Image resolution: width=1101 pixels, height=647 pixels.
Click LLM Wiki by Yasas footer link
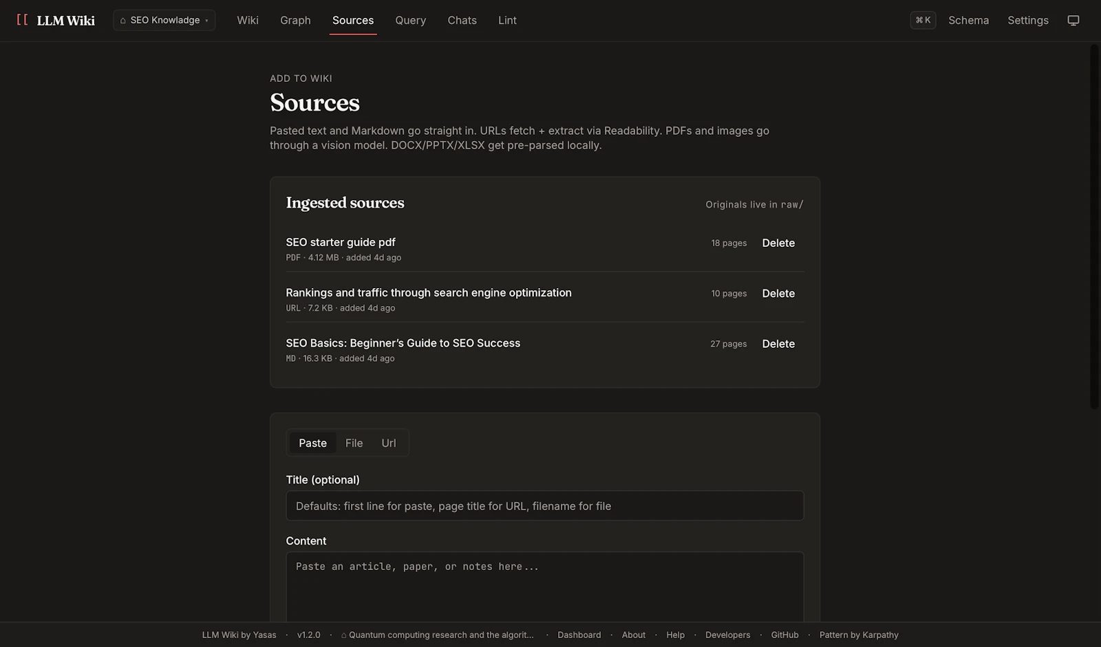coord(239,635)
